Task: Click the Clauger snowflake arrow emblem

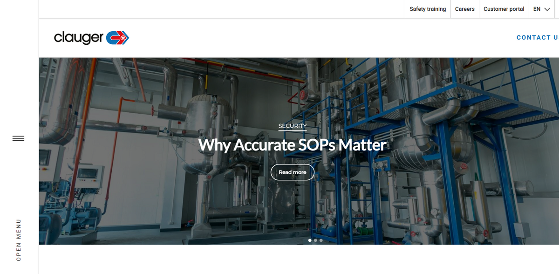Action: (x=117, y=38)
